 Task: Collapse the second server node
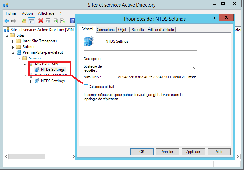25,76
